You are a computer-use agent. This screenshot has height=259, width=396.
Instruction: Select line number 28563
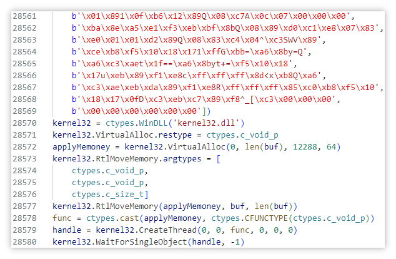[25, 40]
